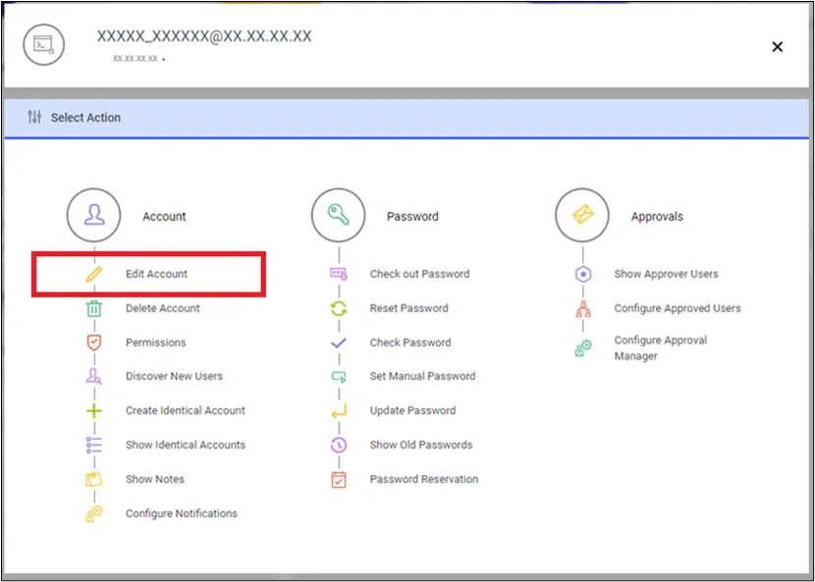The image size is (815, 582).
Task: Click the hierarchy icon for Configure Approved Users
Action: tap(583, 309)
